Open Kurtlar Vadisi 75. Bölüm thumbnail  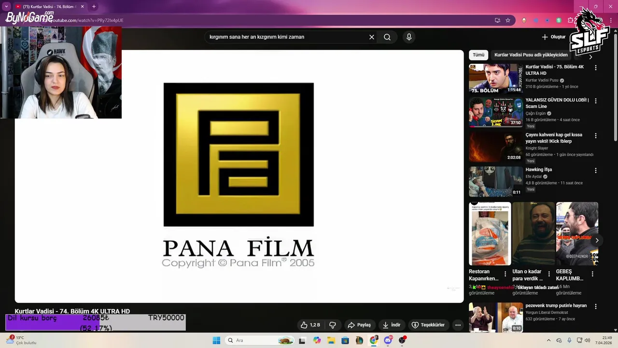(x=496, y=78)
